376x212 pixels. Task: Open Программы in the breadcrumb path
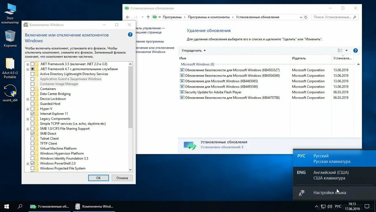click(172, 17)
